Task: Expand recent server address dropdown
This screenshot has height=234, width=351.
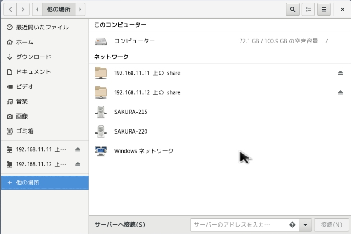Action: [305, 225]
